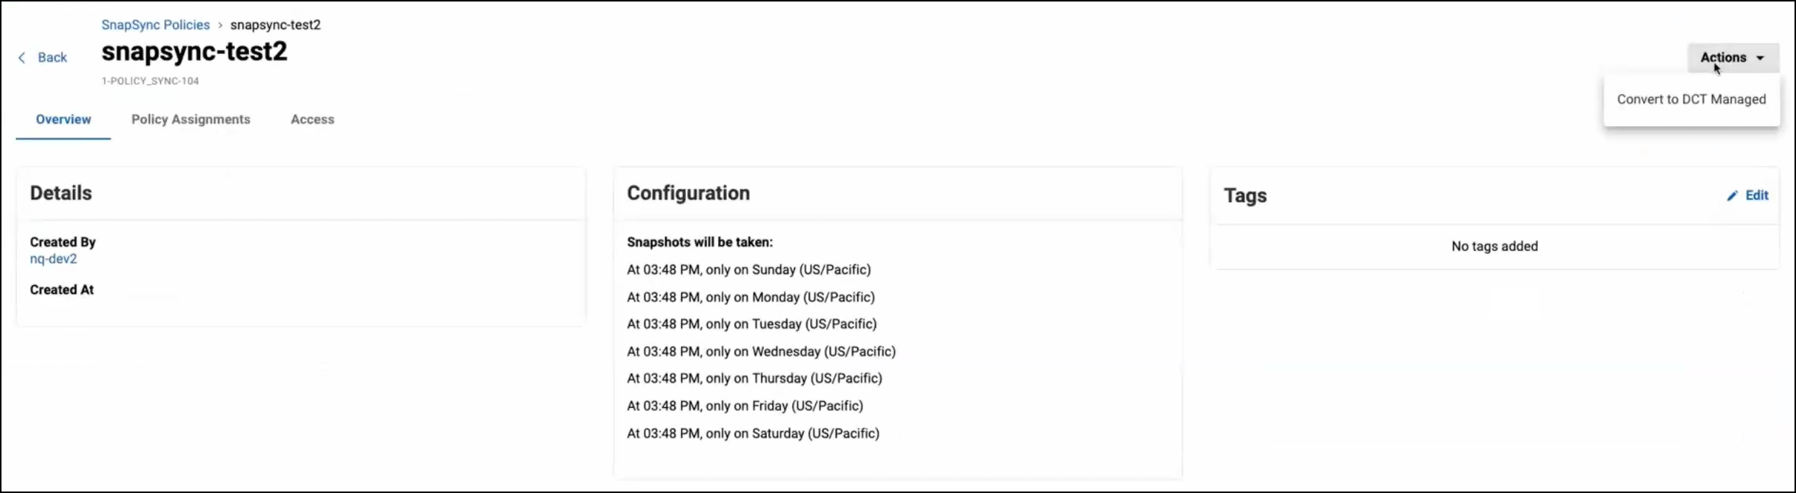
Task: Click the nq-dev2 creator link
Action: point(53,259)
